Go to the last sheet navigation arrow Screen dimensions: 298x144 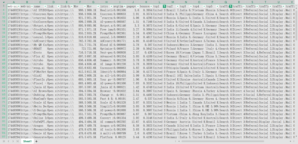pos(17,141)
